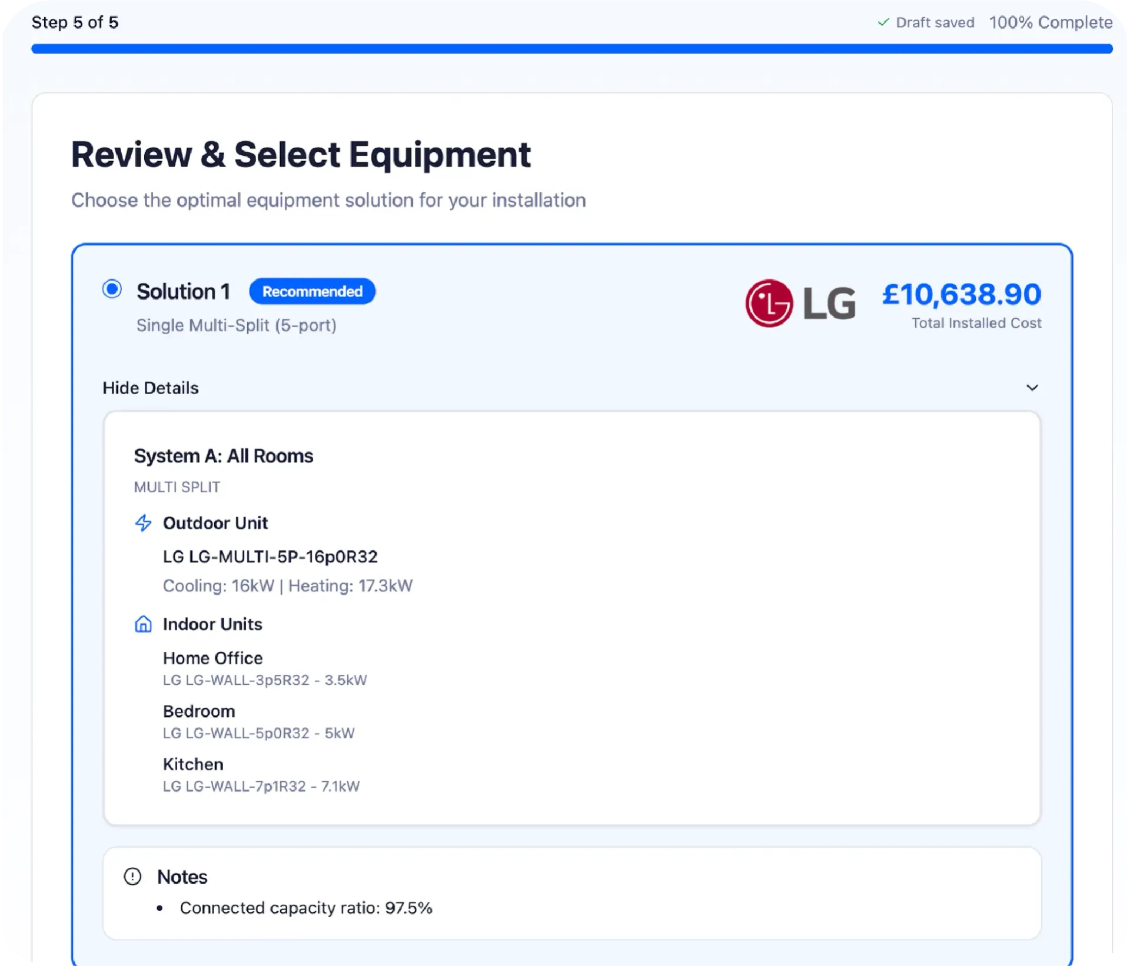This screenshot has width=1130, height=966.
Task: Click the Recommended badge
Action: pos(312,292)
